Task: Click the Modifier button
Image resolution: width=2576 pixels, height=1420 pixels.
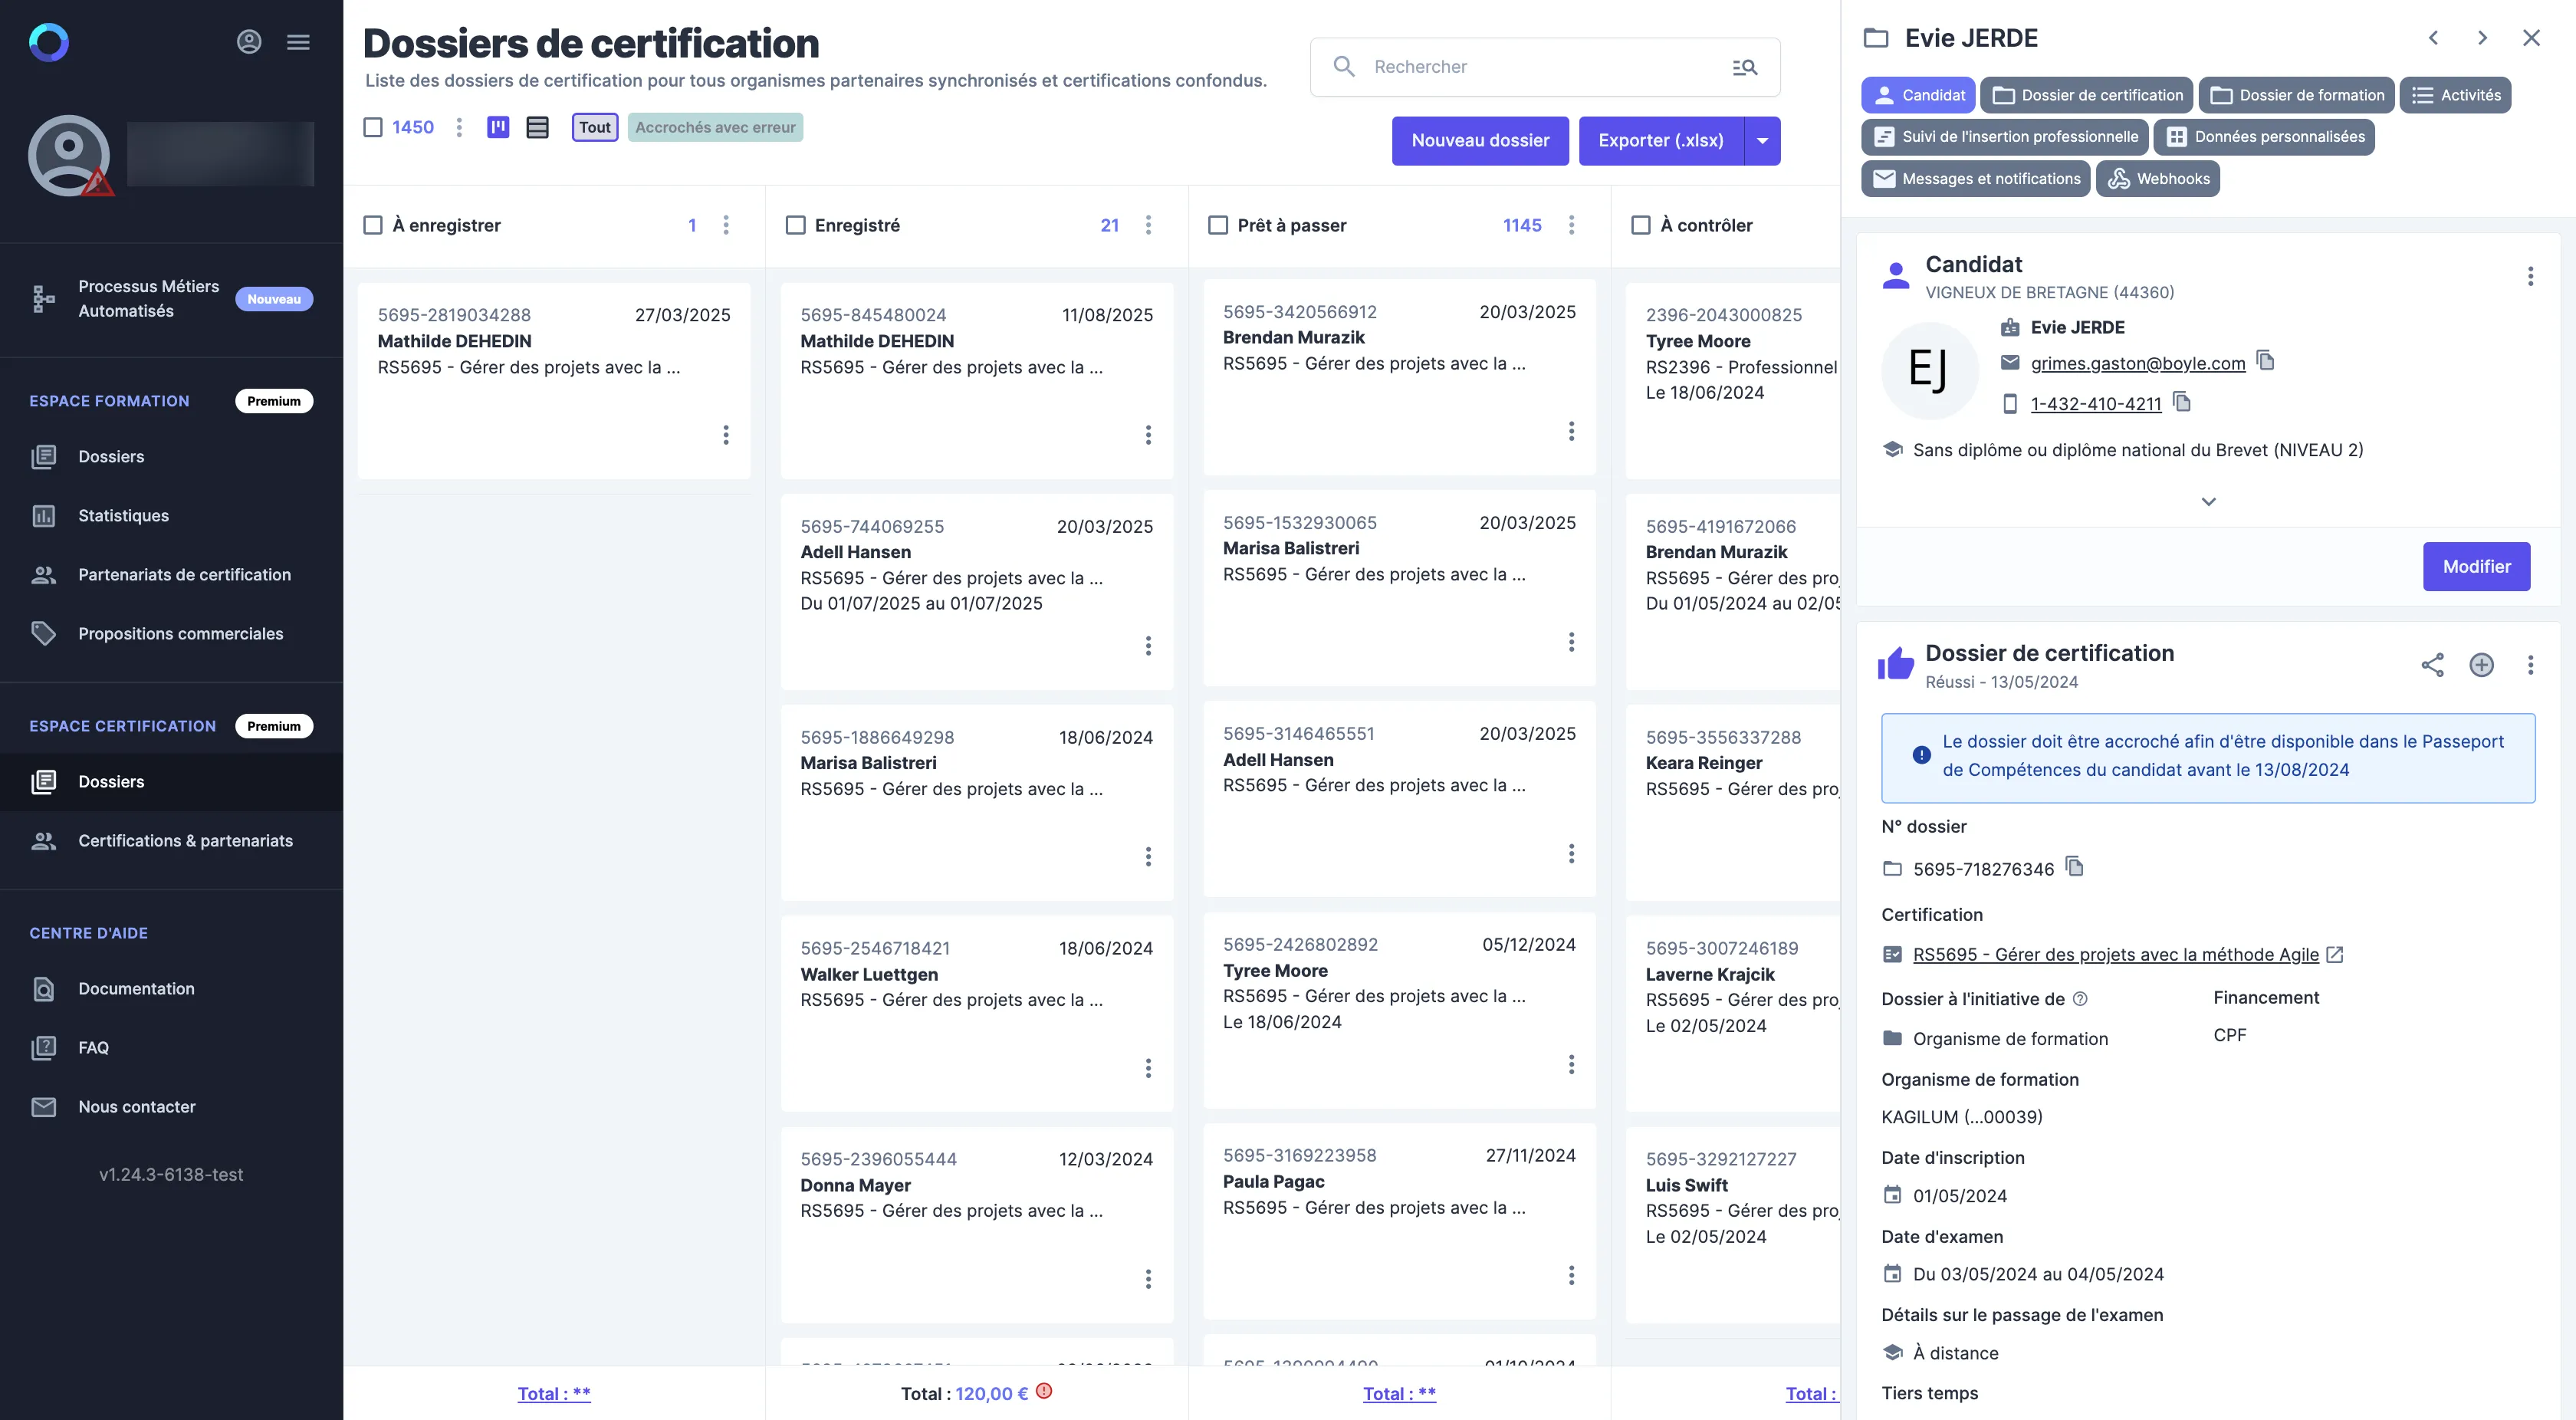Action: (2476, 566)
